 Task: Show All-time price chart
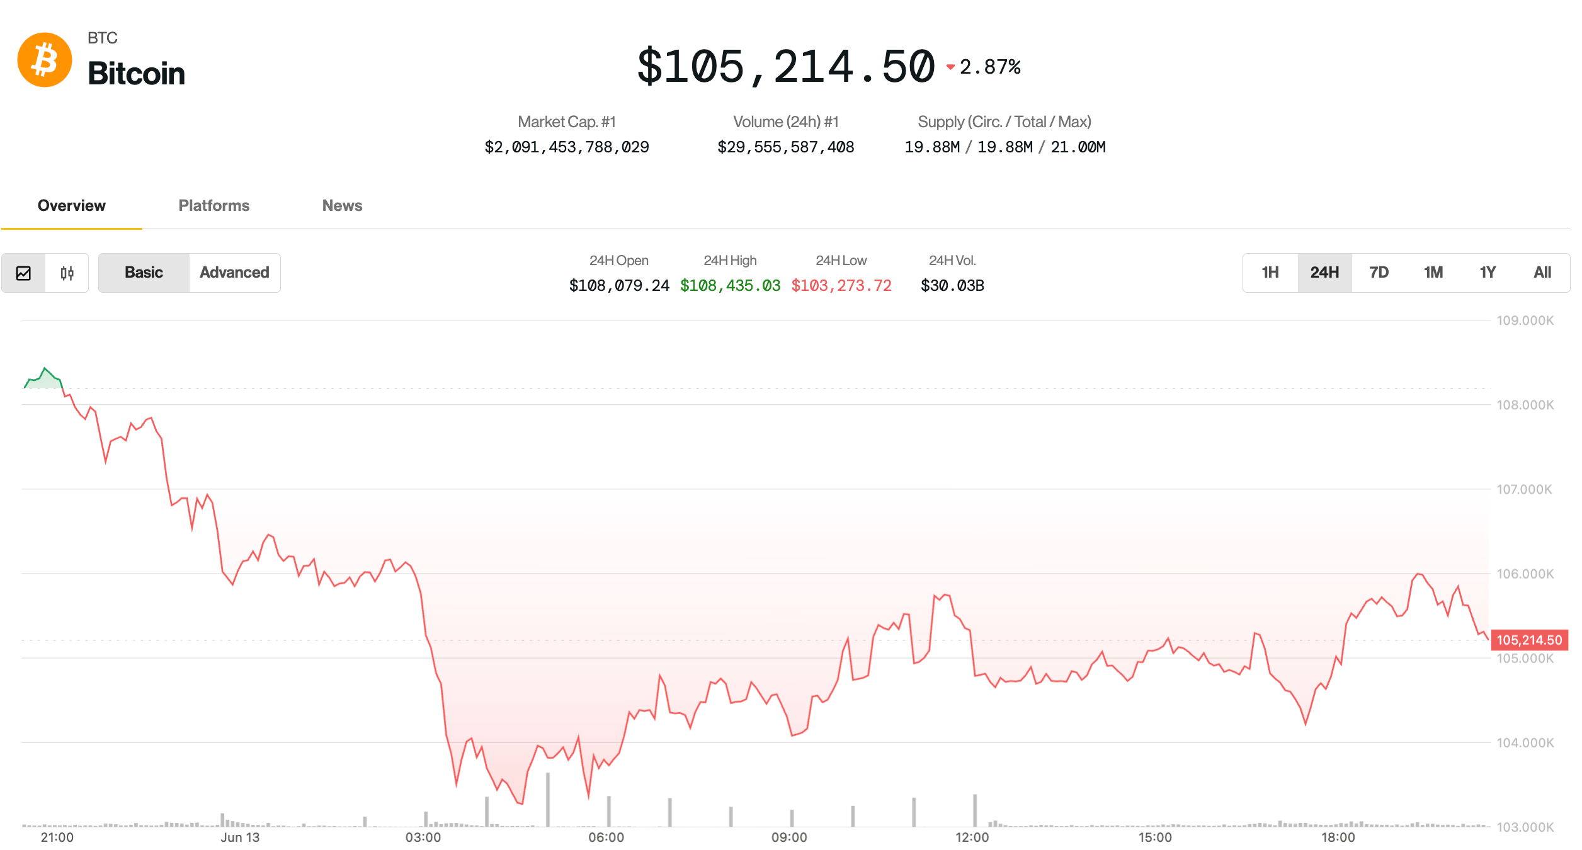pos(1543,272)
